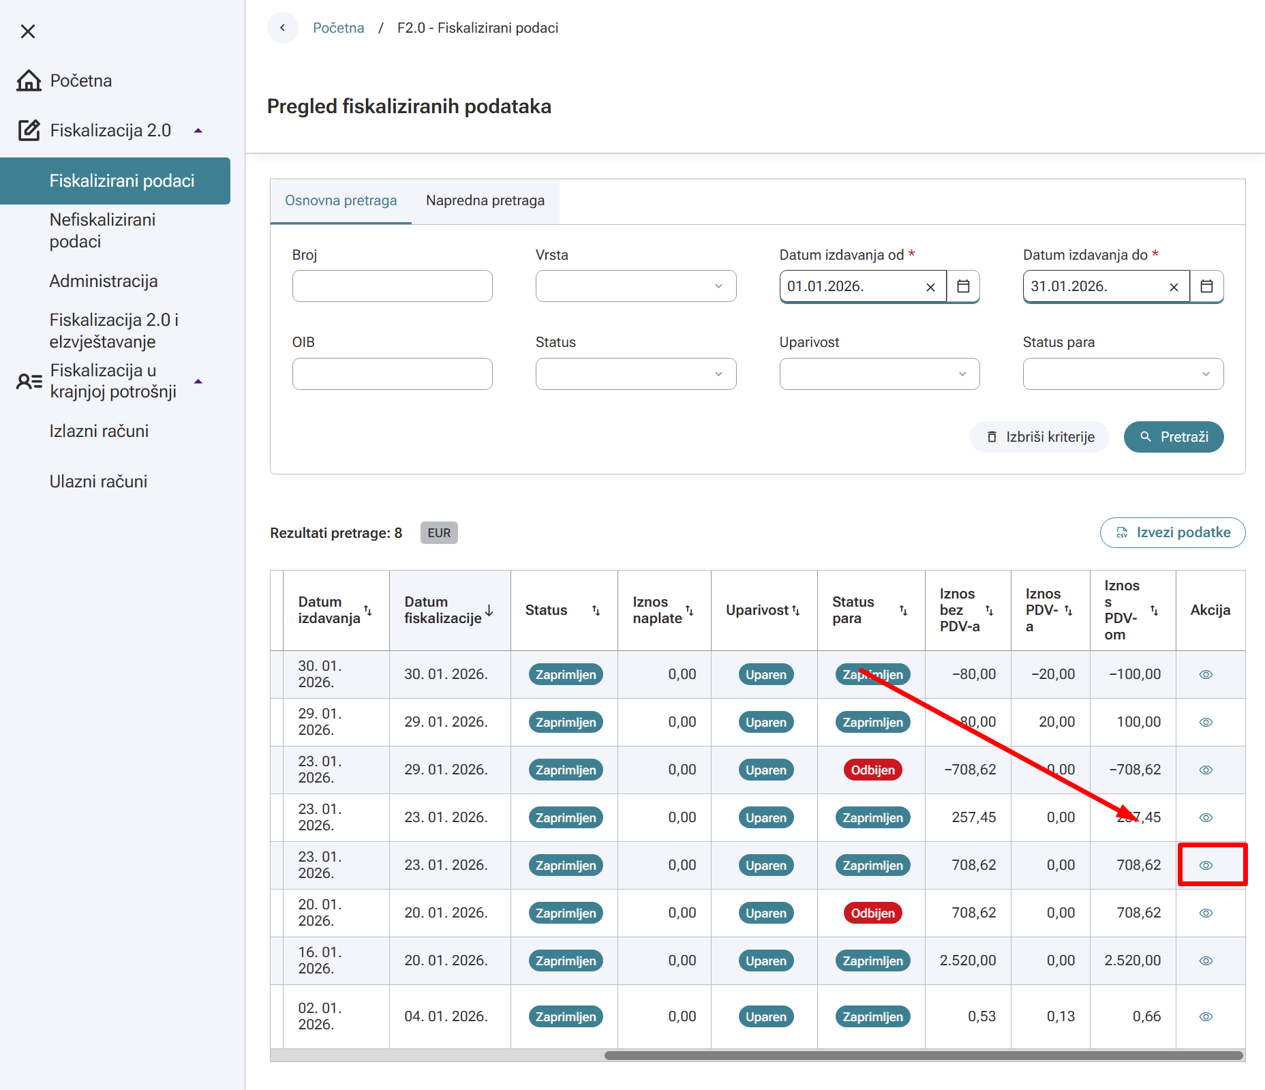Click the Pretraži search button
1265x1090 pixels.
pos(1173,437)
